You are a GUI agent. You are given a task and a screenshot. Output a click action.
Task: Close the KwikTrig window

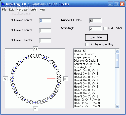tap(122, 4)
